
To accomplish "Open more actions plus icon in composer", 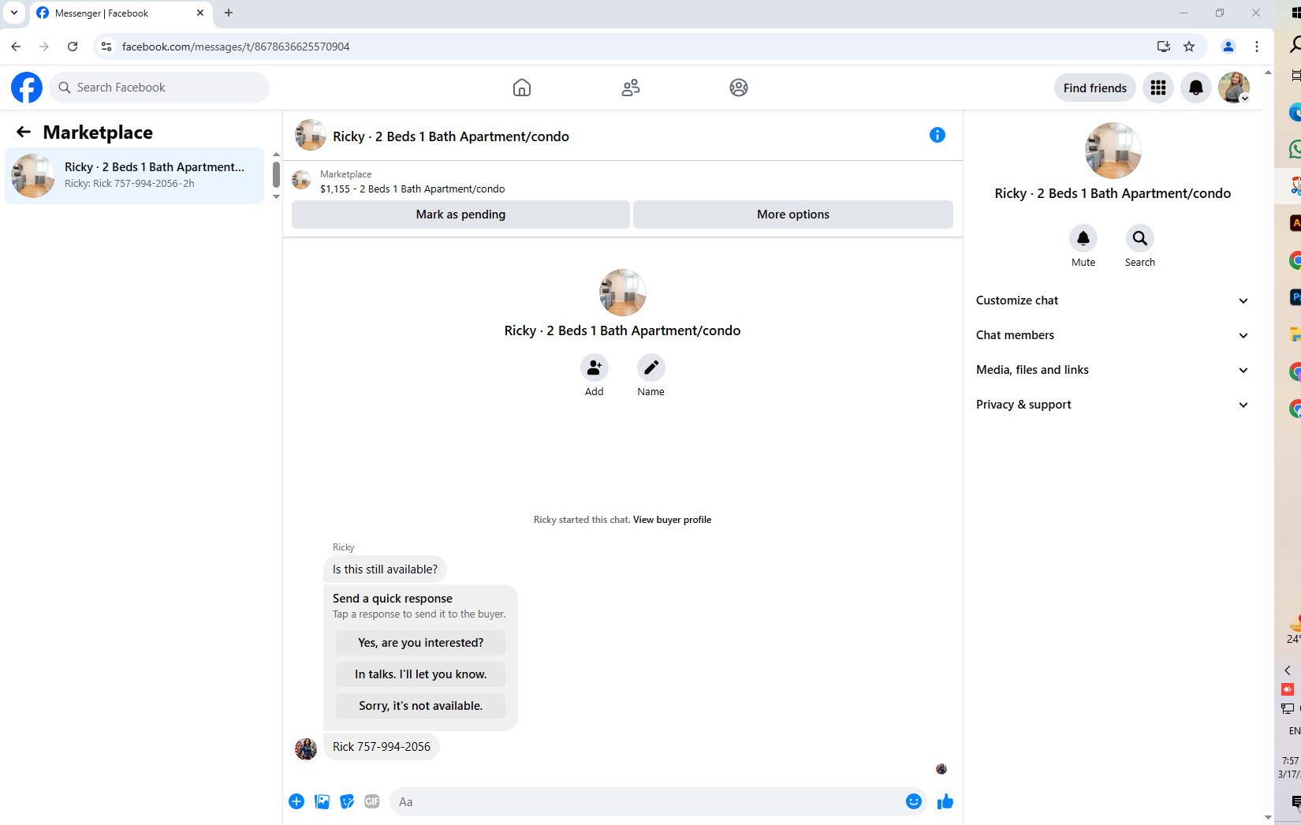I will click(x=296, y=801).
